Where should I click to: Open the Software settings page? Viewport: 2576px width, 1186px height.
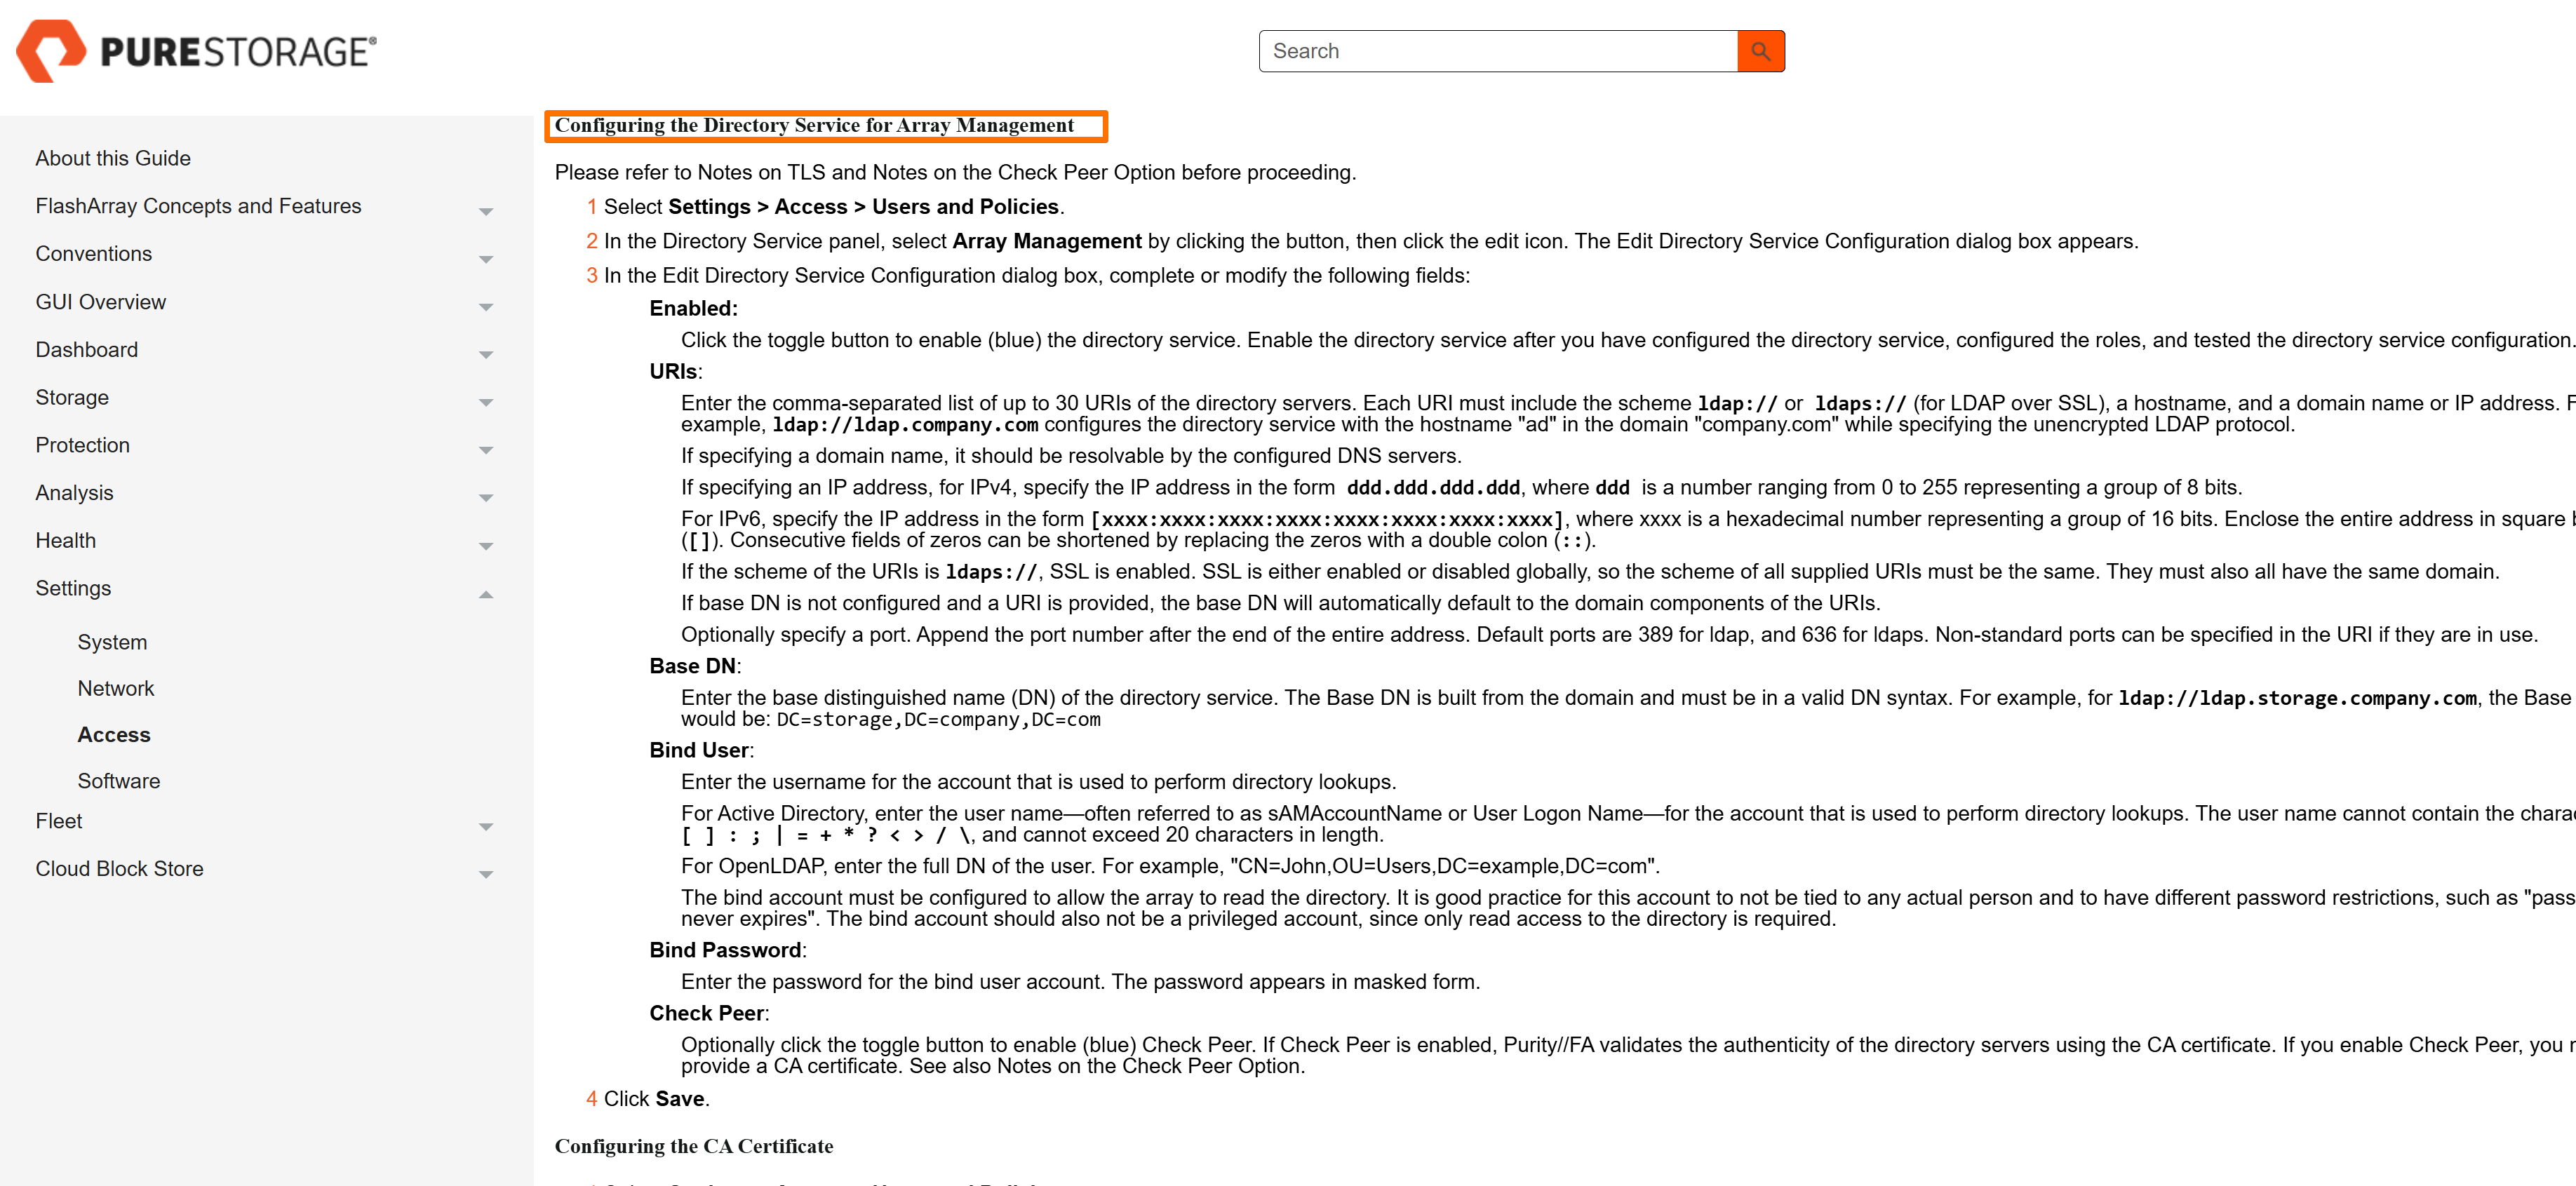pyautogui.click(x=119, y=781)
